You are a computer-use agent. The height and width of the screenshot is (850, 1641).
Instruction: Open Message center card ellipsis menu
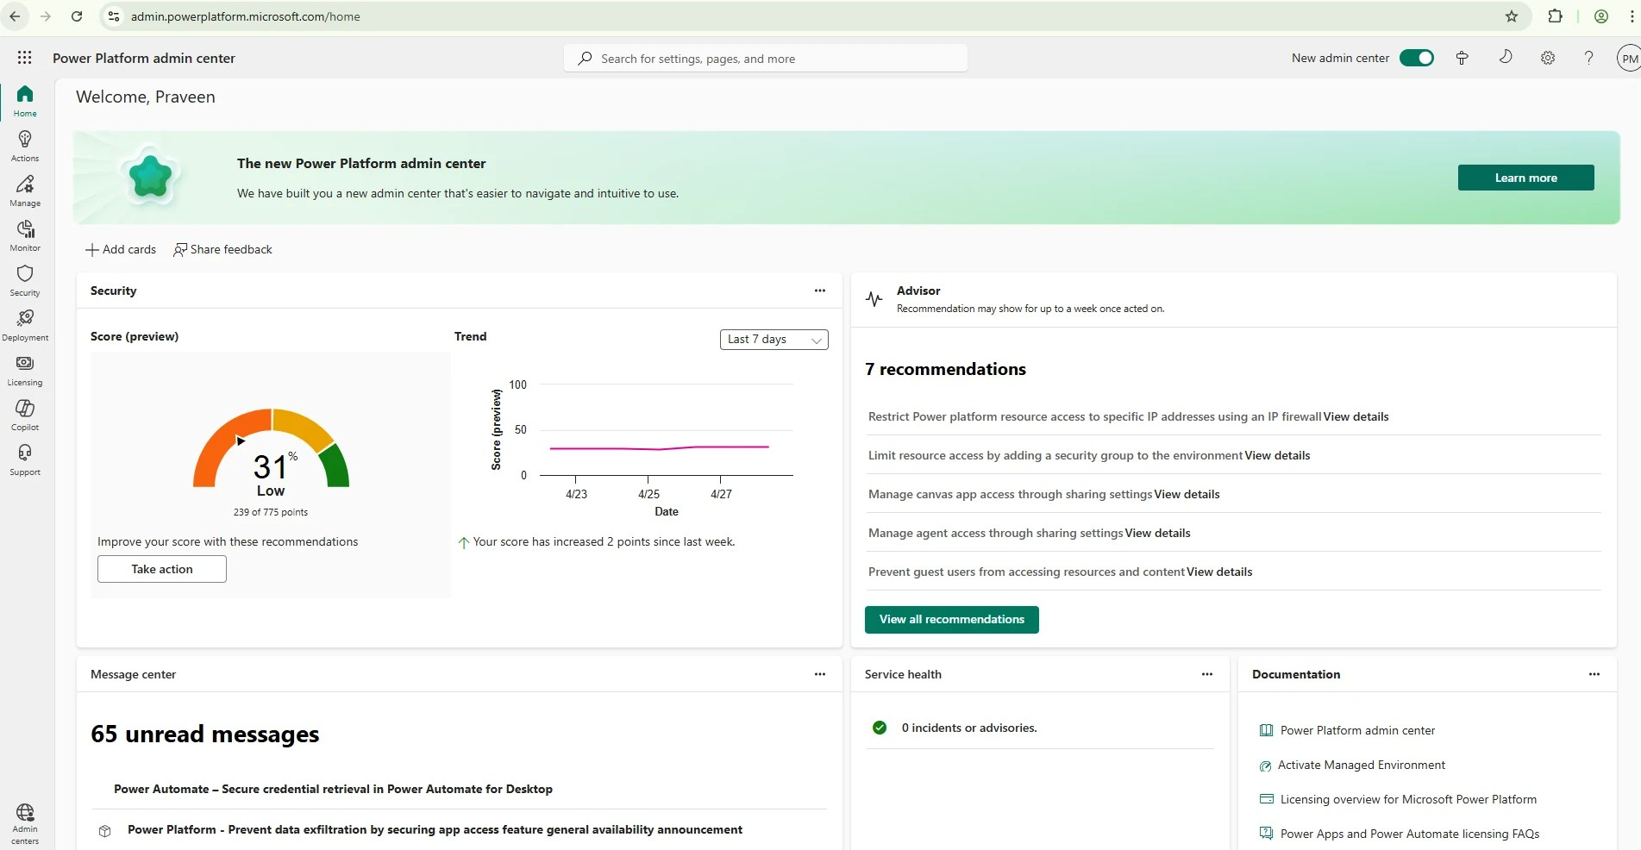coord(819,674)
